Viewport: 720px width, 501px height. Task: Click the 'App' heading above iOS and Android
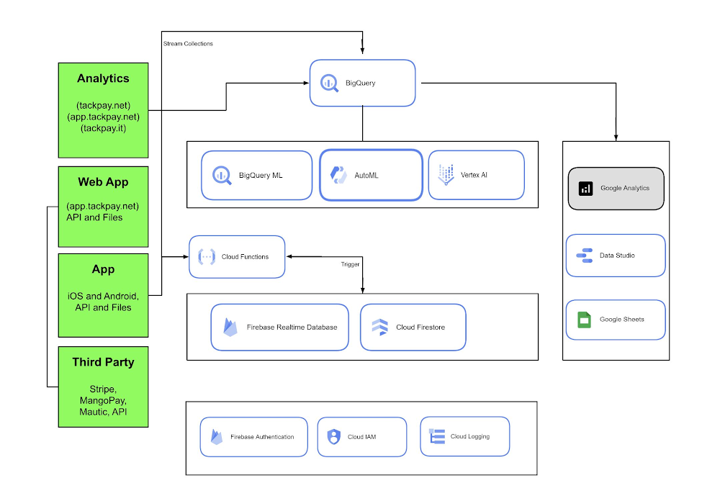coord(103,269)
